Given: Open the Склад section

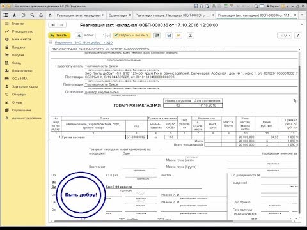Looking at the screenshot, I should tap(17, 63).
